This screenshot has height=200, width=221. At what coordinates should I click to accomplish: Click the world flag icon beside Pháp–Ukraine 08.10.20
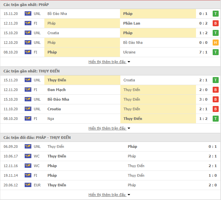pos(28,52)
